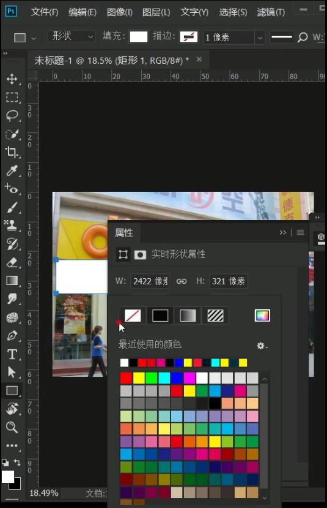This screenshot has height=508, width=327.
Task: Click the live shape properties icon
Action: (x=123, y=254)
